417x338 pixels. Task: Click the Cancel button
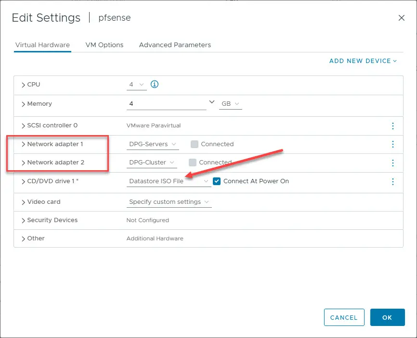pyautogui.click(x=344, y=317)
